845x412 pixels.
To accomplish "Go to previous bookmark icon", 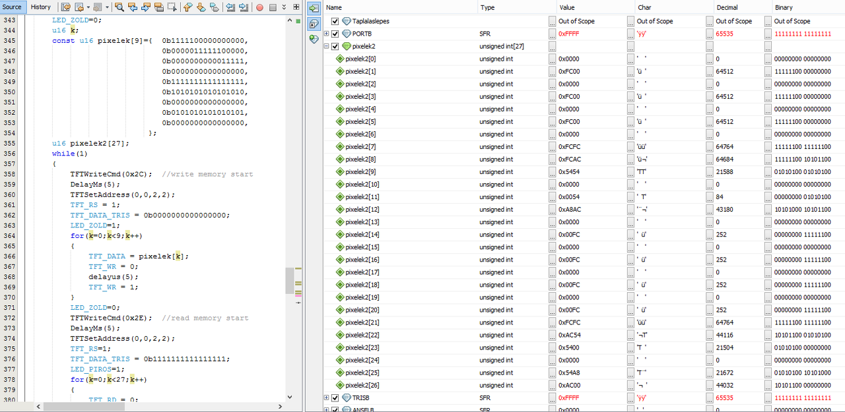I will click(x=187, y=7).
